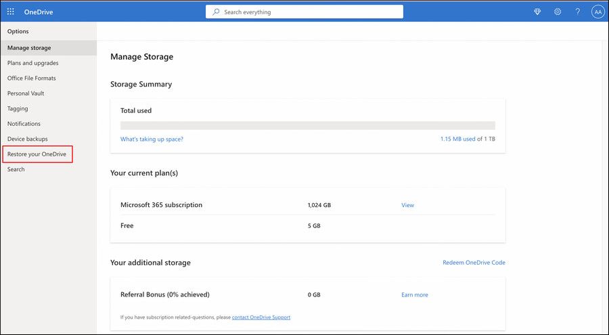Click the 5 GB value
This screenshot has width=609, height=335.
point(314,226)
